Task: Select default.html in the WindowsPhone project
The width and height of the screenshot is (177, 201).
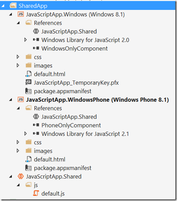Action: [x=49, y=159]
